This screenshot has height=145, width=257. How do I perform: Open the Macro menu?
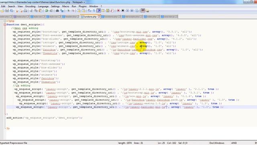pyautogui.click(x=65, y=6)
